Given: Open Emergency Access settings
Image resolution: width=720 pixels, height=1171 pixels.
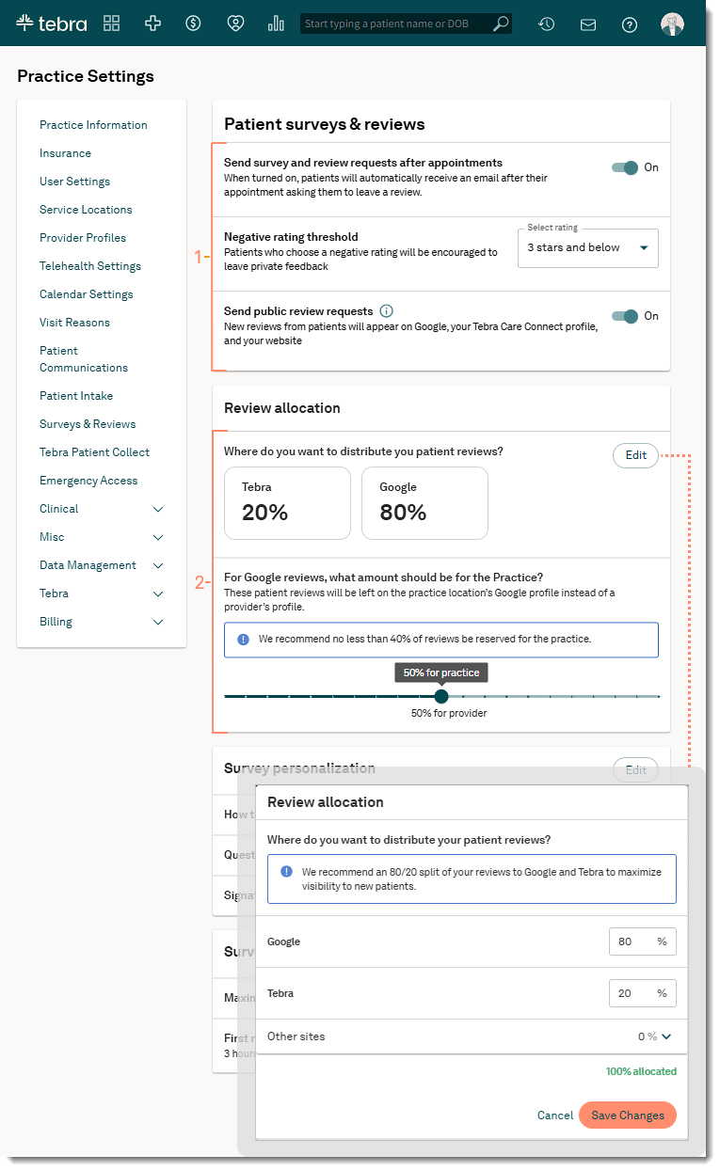Looking at the screenshot, I should 88,481.
